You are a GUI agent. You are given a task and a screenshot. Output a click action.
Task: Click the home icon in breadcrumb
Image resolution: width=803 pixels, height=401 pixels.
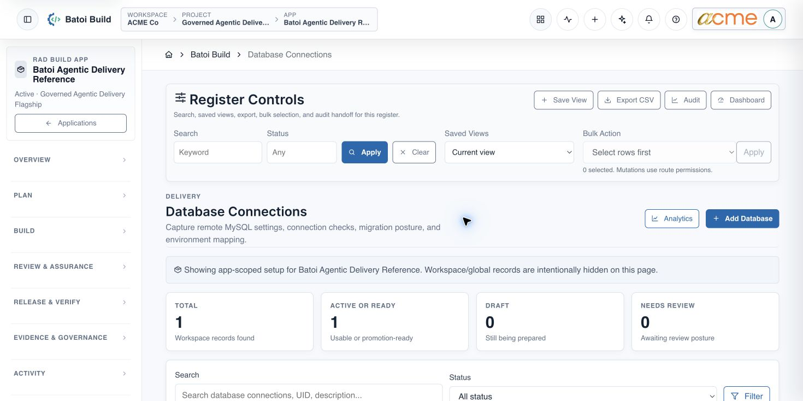[169, 55]
